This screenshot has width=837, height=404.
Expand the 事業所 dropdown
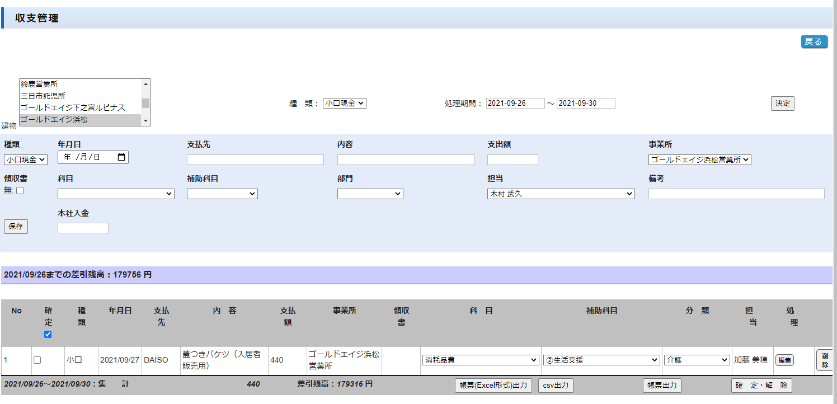(x=699, y=160)
